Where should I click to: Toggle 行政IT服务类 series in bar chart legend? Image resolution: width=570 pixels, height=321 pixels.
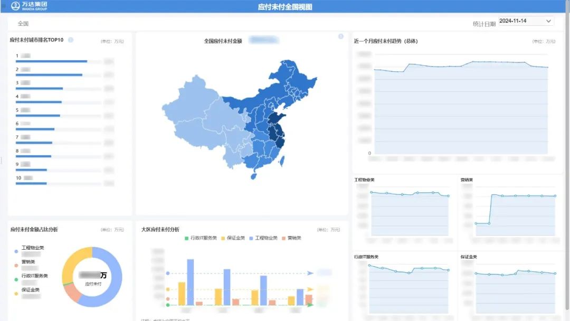pyautogui.click(x=200, y=238)
